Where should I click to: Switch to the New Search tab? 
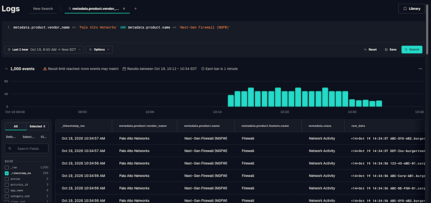click(x=43, y=9)
